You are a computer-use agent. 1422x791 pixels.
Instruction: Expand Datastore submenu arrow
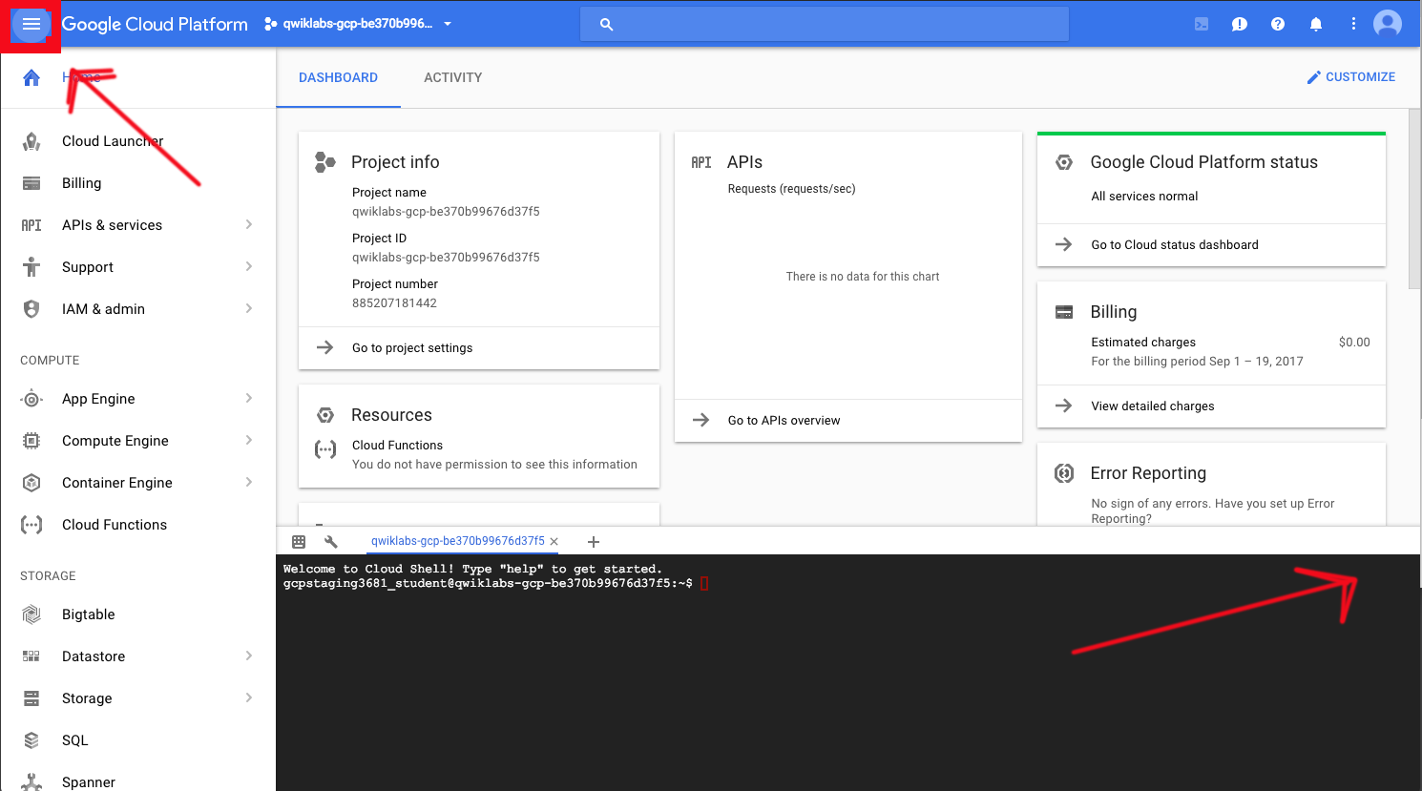249,656
